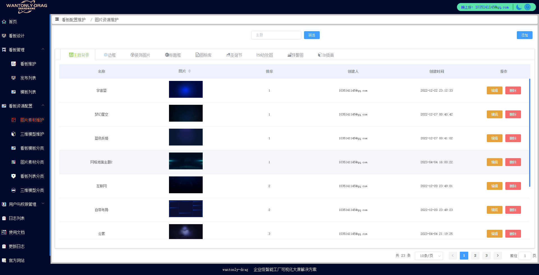This screenshot has height=275, width=539.
Task: Click the 模板列表 icon
Action: click(13, 92)
